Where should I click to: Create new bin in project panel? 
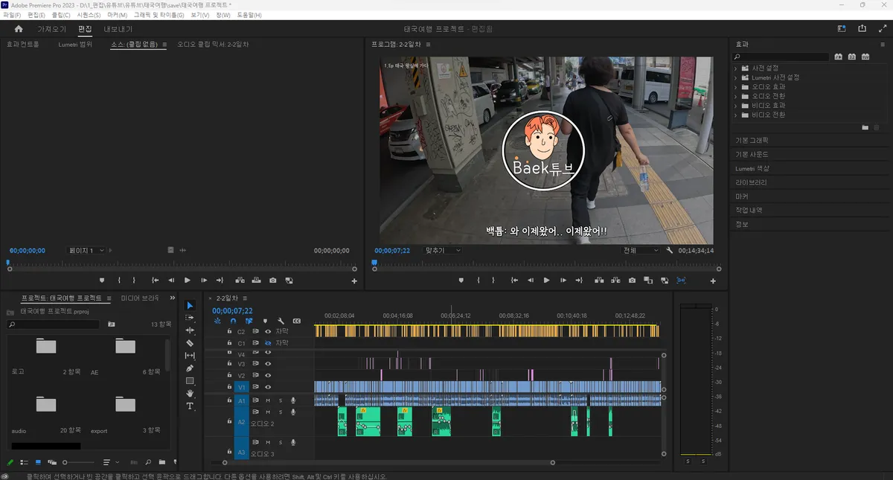click(161, 462)
